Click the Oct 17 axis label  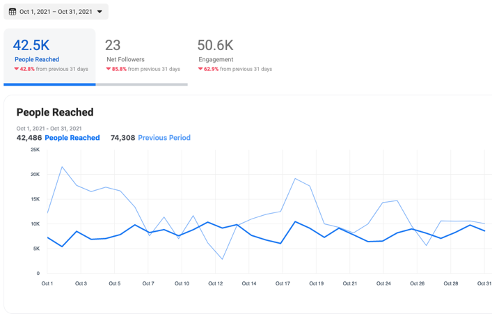click(x=283, y=283)
